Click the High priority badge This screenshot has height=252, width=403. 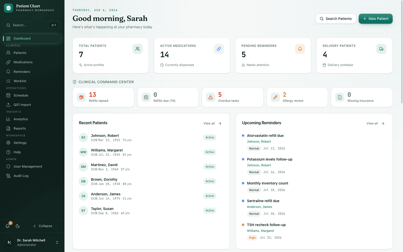pyautogui.click(x=252, y=238)
